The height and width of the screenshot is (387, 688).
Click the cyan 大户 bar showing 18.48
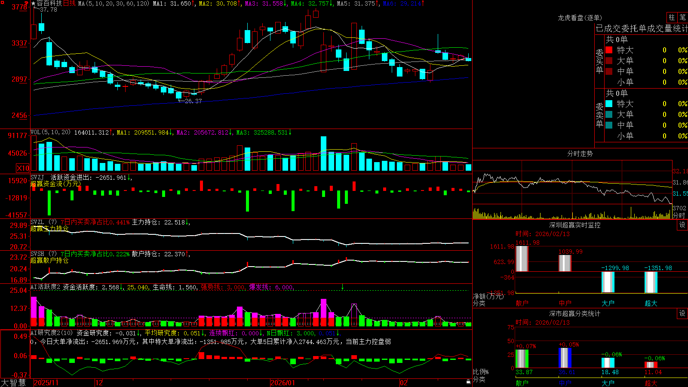coord(608,363)
